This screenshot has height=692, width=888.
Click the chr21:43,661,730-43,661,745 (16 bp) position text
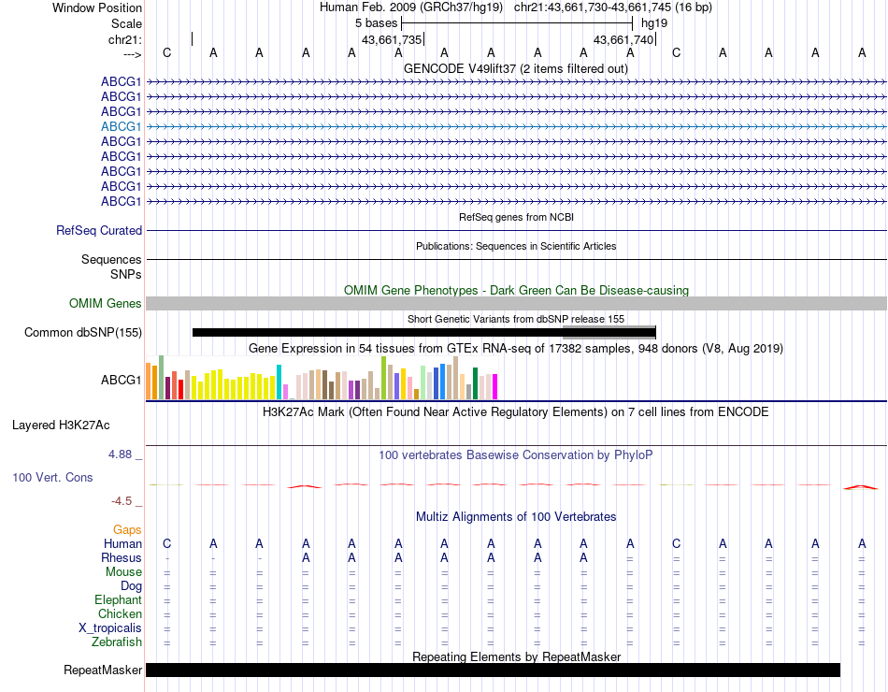tap(613, 7)
